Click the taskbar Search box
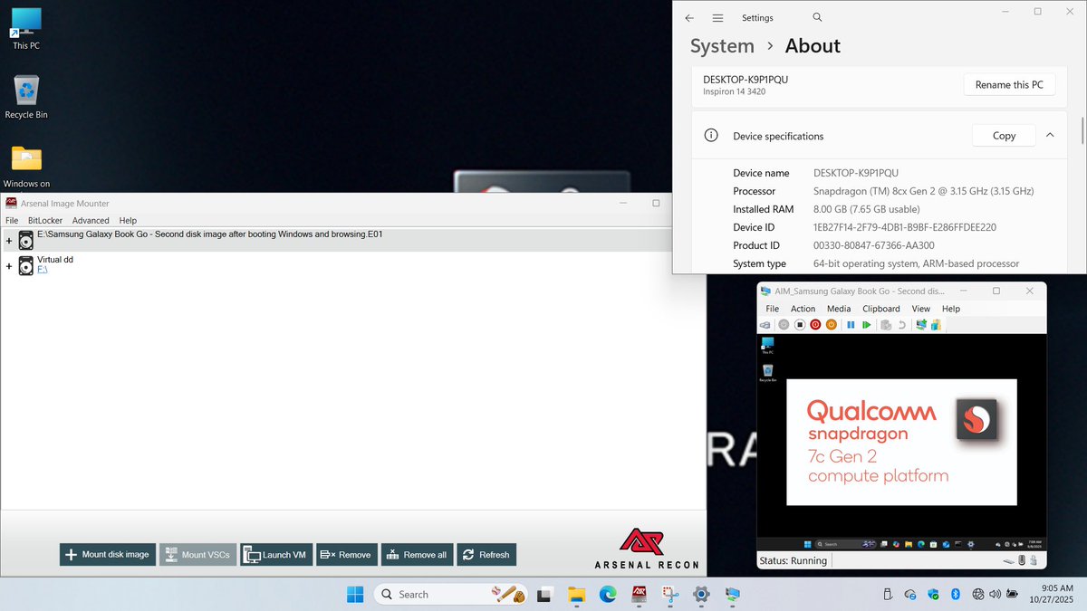 click(450, 595)
